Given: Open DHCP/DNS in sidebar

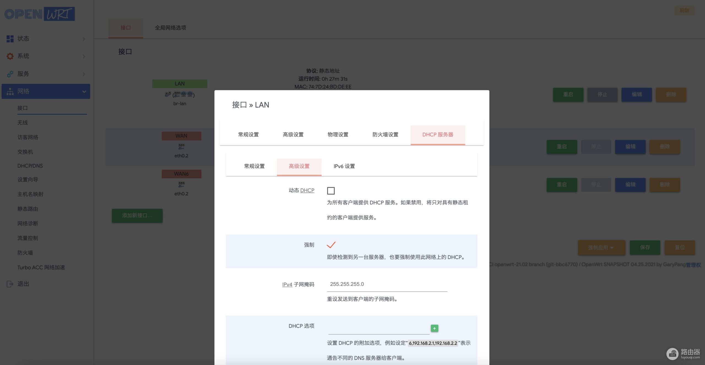Looking at the screenshot, I should coord(30,166).
